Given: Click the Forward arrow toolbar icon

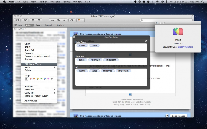Looking at the screenshot, I should (64, 20).
